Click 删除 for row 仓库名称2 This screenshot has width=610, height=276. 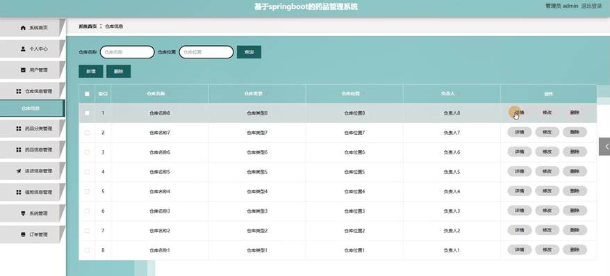(575, 230)
